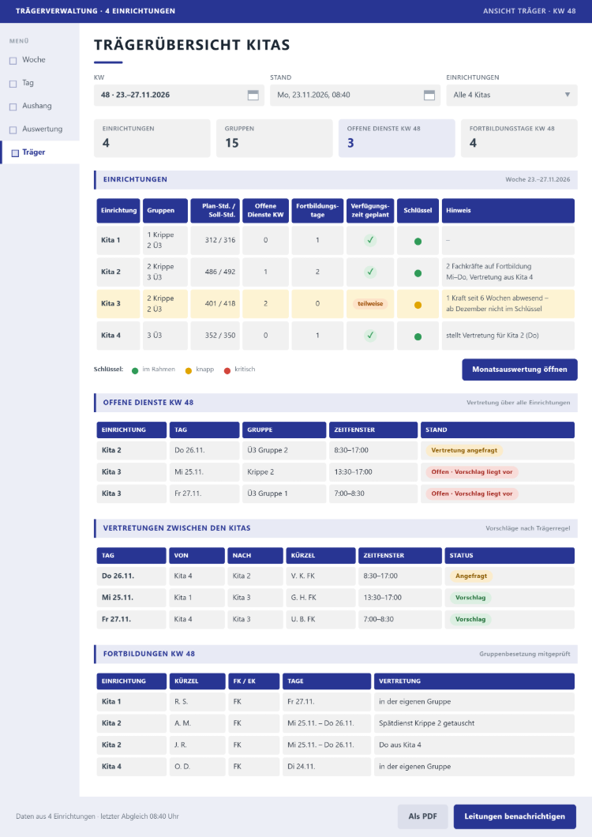The image size is (592, 837).
Task: Open the Tag menu item
Action: pyautogui.click(x=39, y=83)
